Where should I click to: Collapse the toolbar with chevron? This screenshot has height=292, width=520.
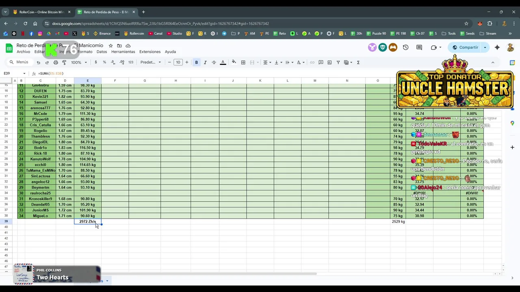[x=493, y=62]
